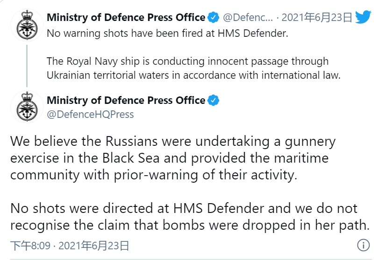Click the bold author name above @DefenceHQPress
Viewport: 378px width, 260px height.
tap(126, 100)
